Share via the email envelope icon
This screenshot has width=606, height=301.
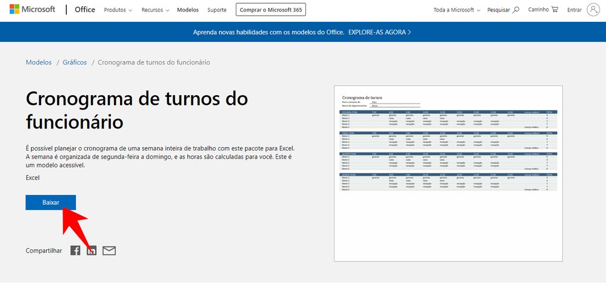(x=109, y=251)
